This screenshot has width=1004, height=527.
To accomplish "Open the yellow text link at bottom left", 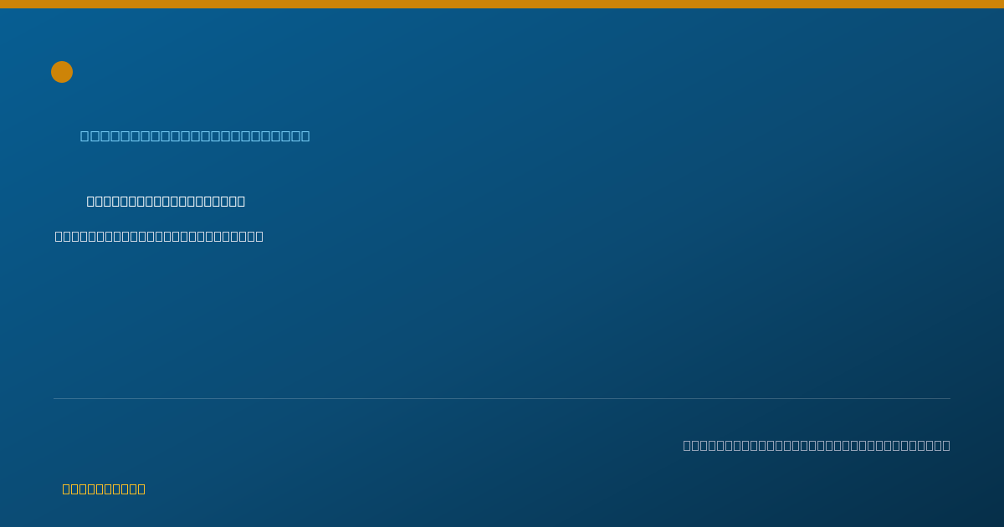I will tap(104, 489).
